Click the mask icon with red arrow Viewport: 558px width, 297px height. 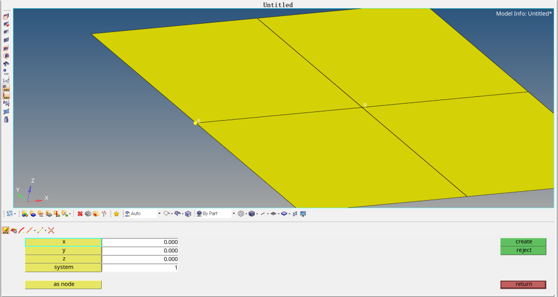(x=6, y=25)
